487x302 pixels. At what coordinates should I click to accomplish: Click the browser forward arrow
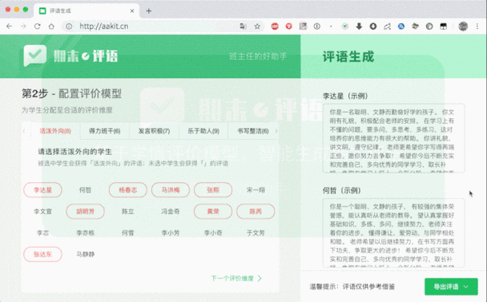23,26
